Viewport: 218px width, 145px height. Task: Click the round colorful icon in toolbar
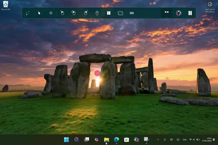pyautogui.click(x=178, y=13)
